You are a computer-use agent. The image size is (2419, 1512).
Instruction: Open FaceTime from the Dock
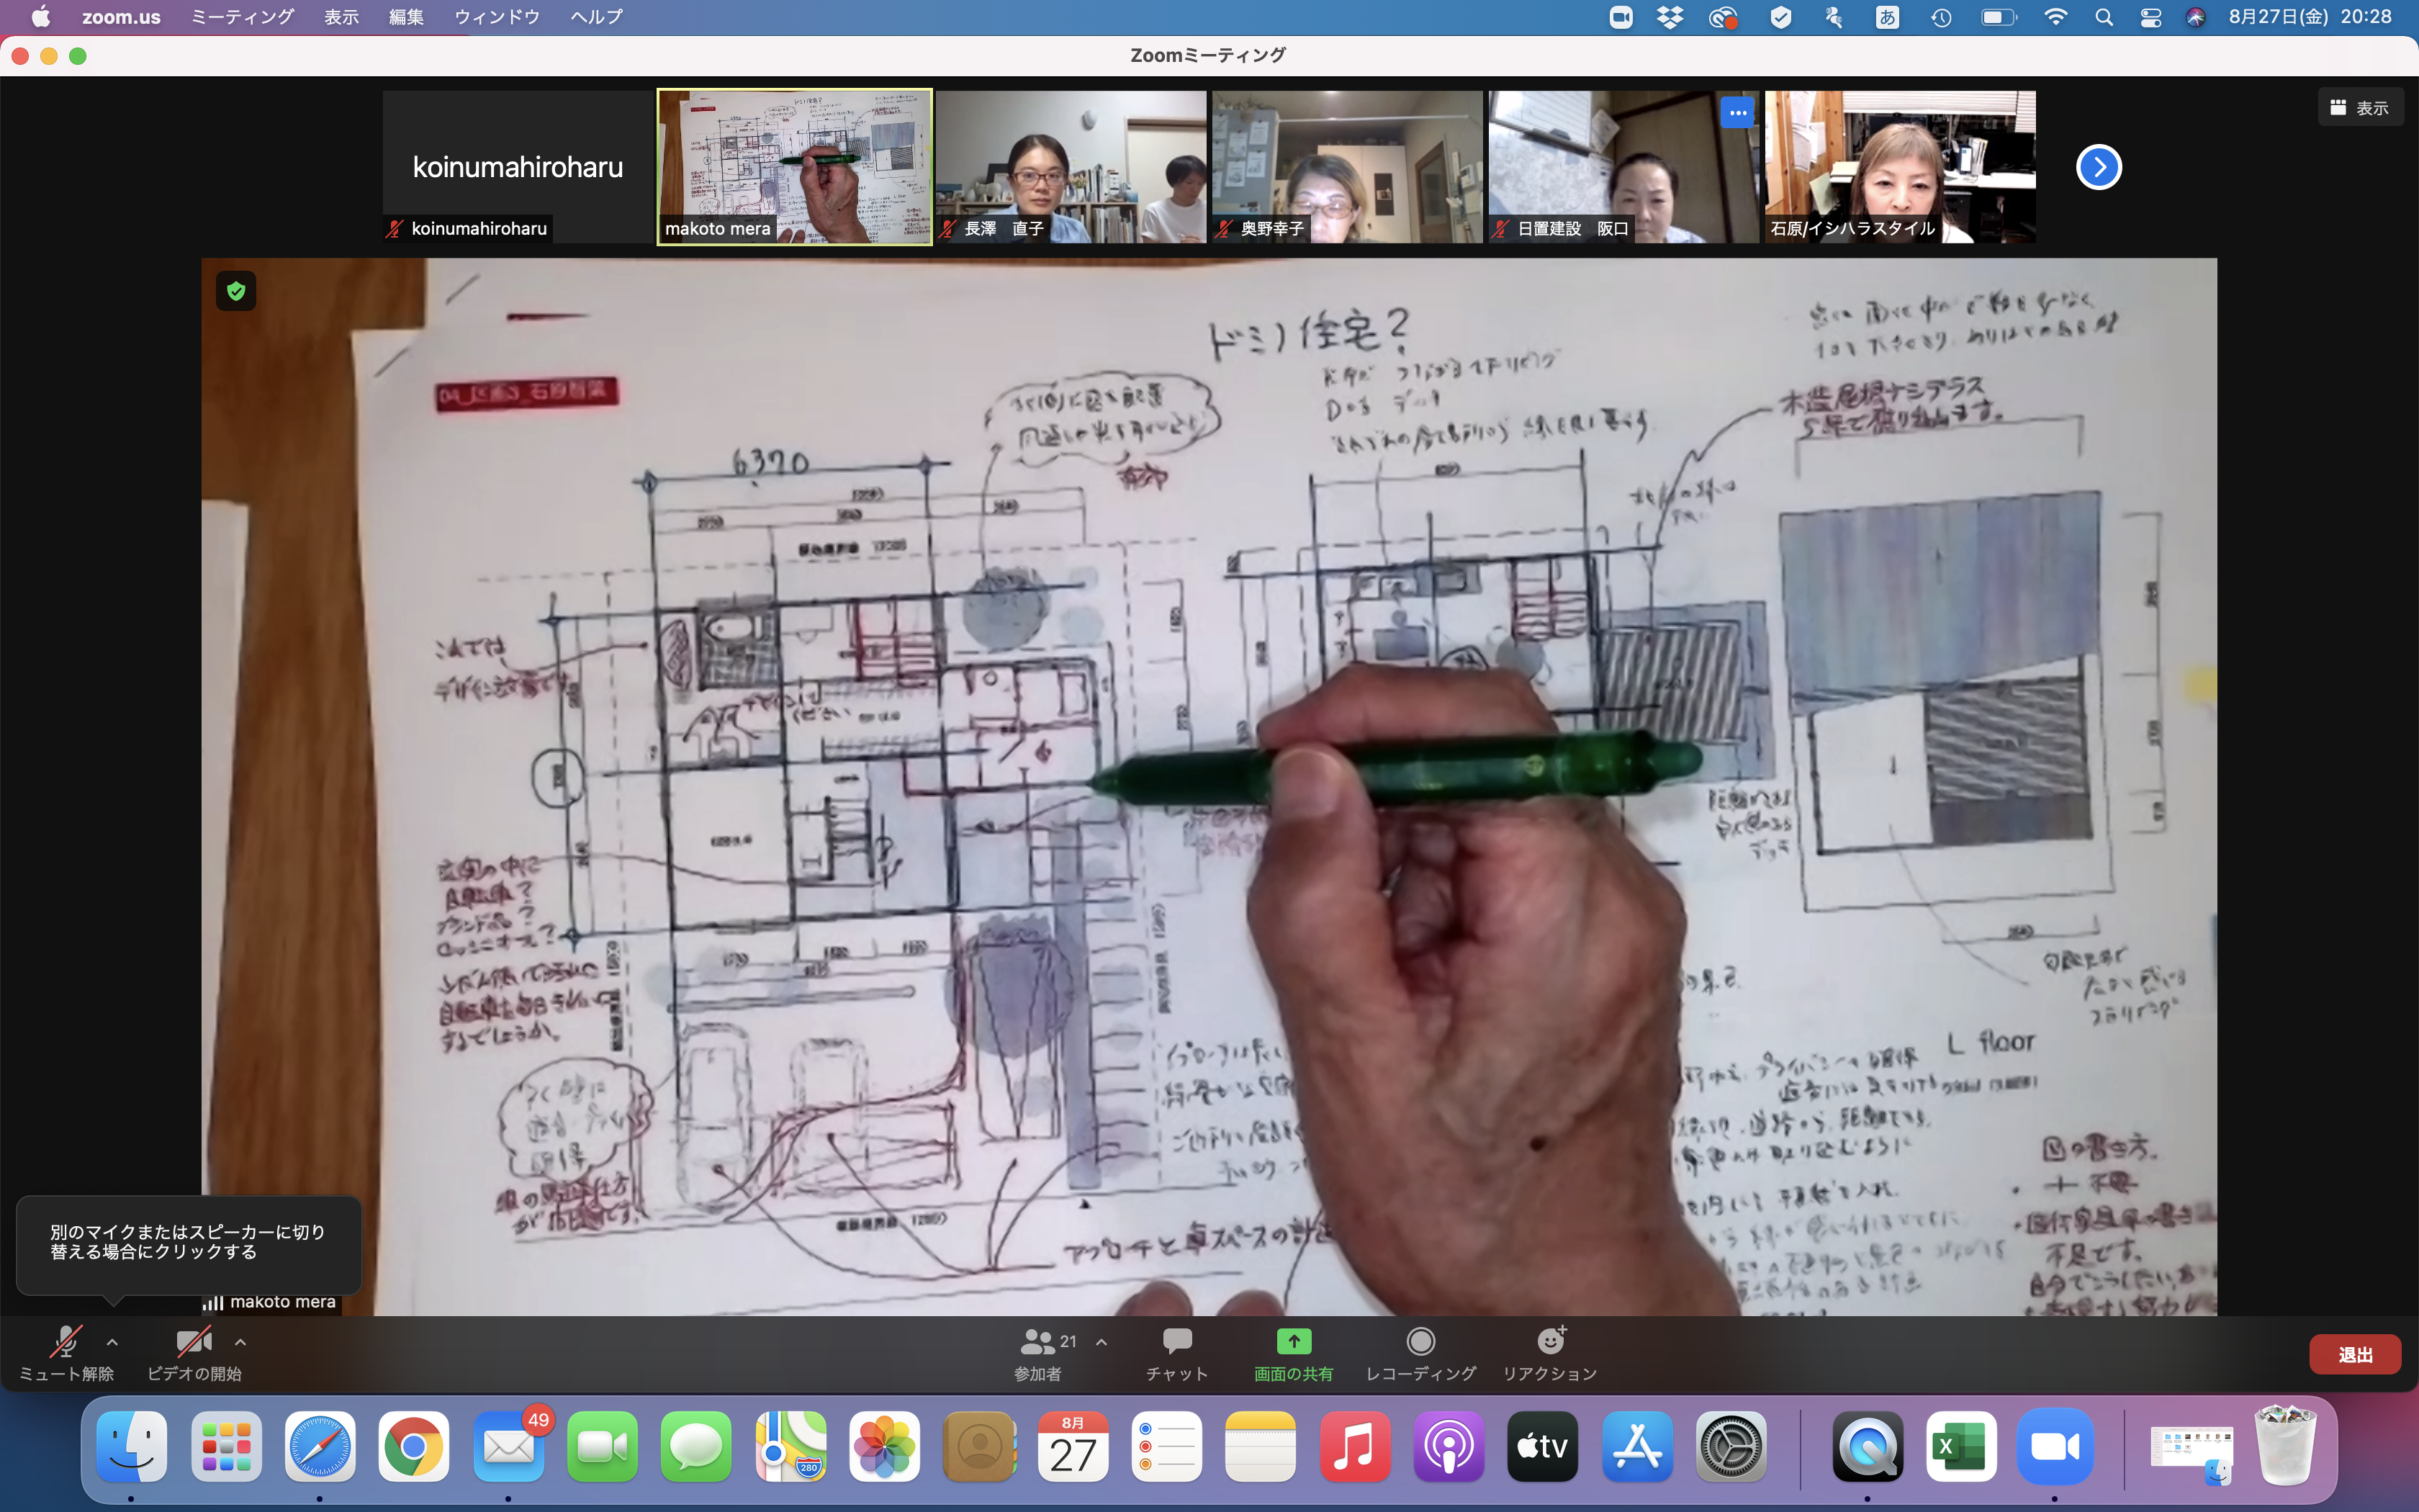(603, 1446)
